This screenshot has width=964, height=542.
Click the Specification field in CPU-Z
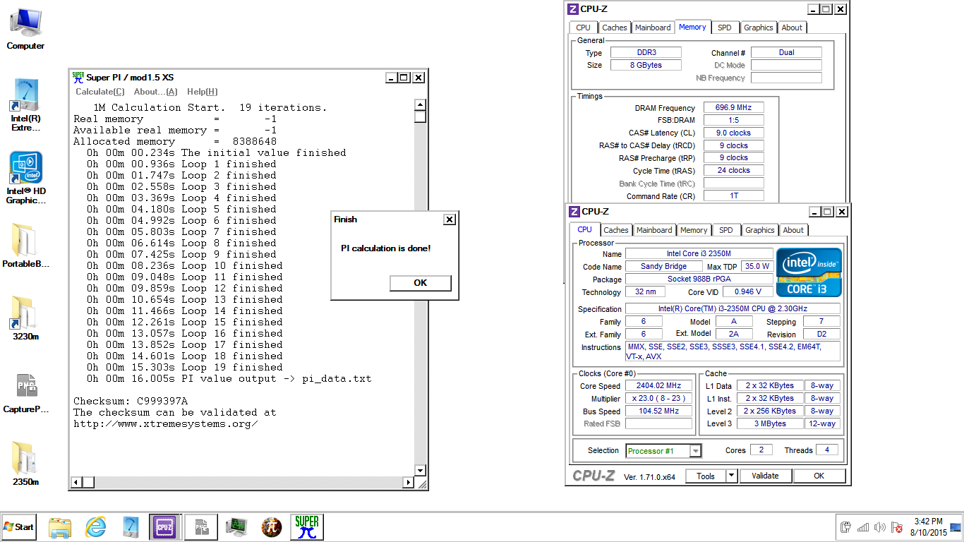coord(733,309)
